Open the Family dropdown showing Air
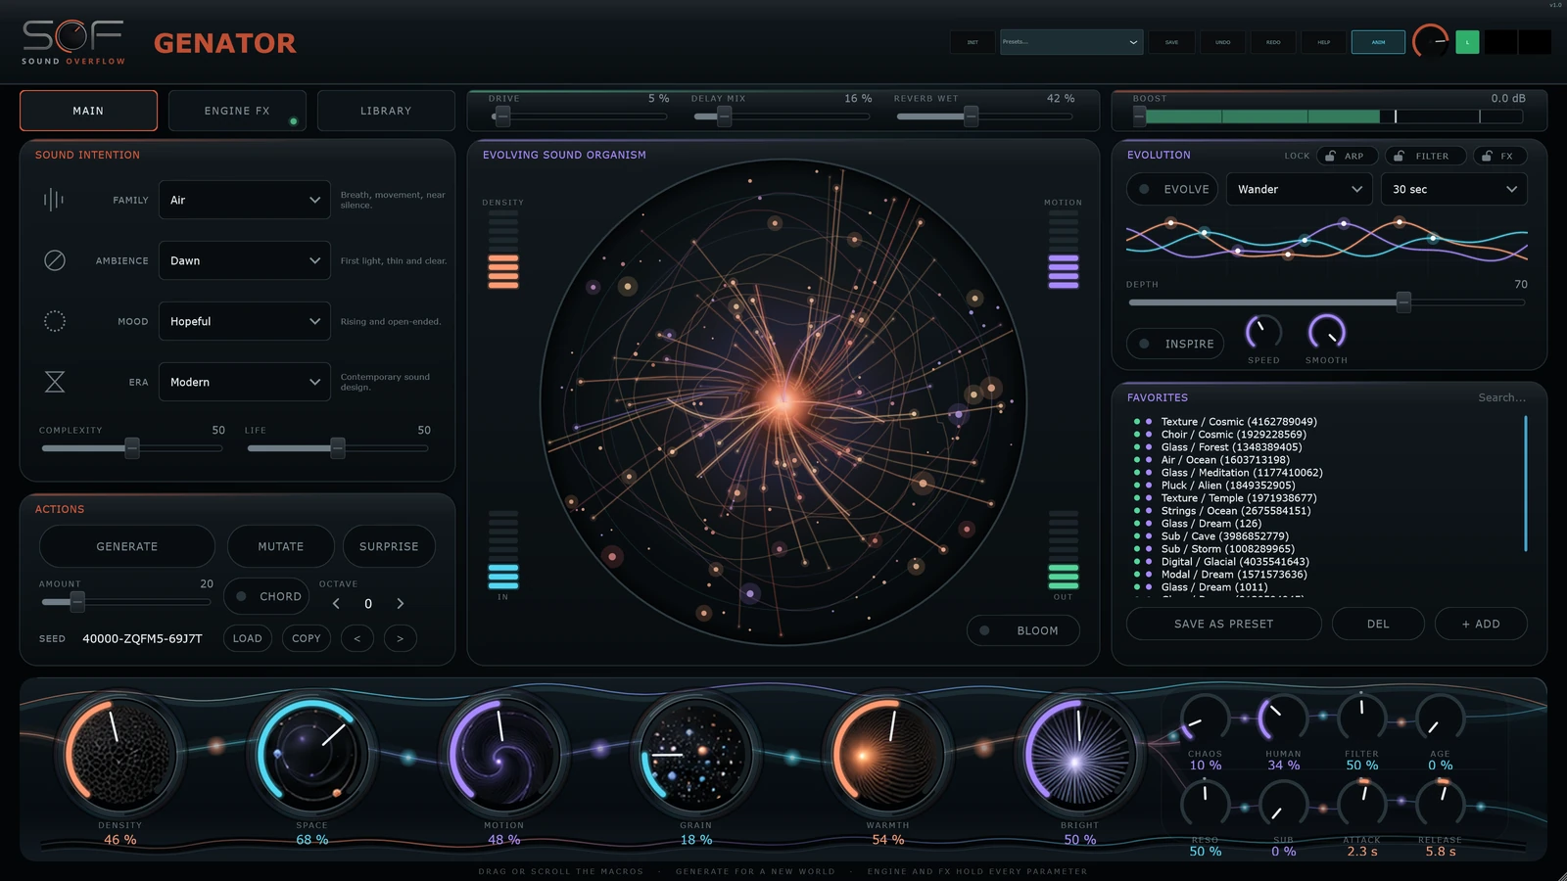 coord(245,200)
